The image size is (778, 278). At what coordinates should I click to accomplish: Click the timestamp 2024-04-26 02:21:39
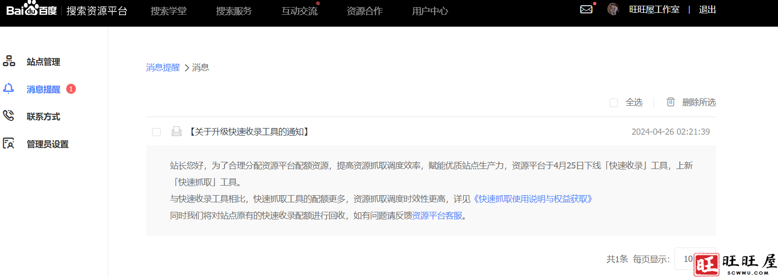click(671, 132)
